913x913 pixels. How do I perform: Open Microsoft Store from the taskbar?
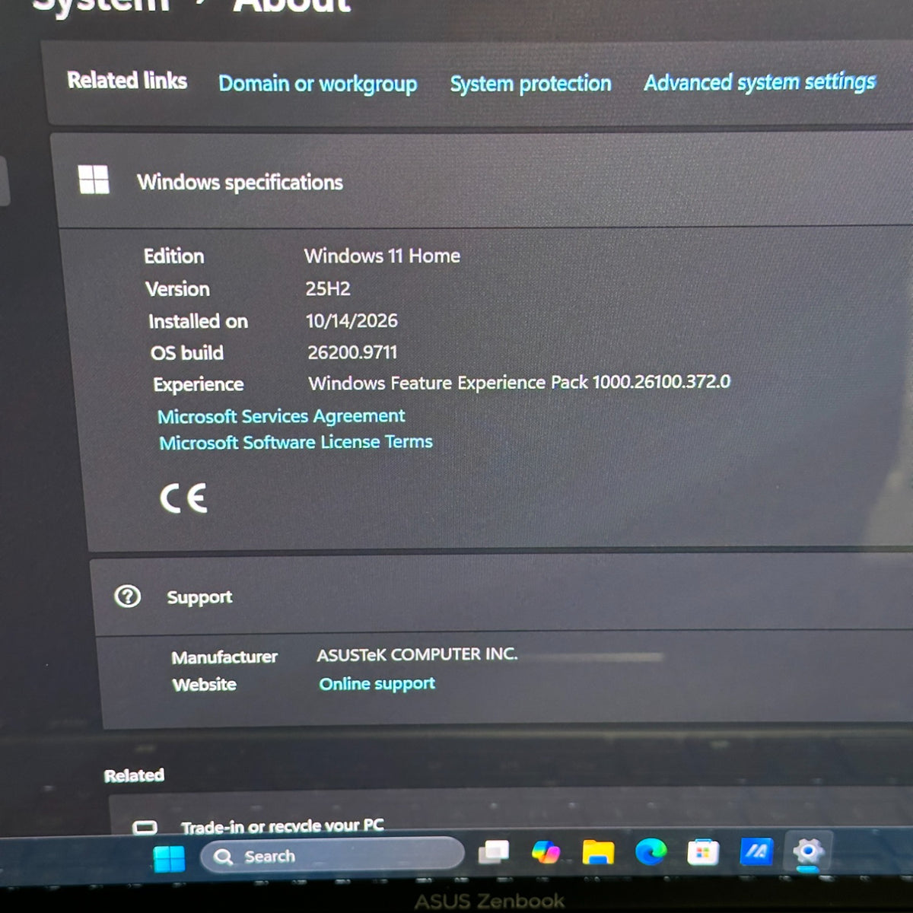pyautogui.click(x=703, y=852)
